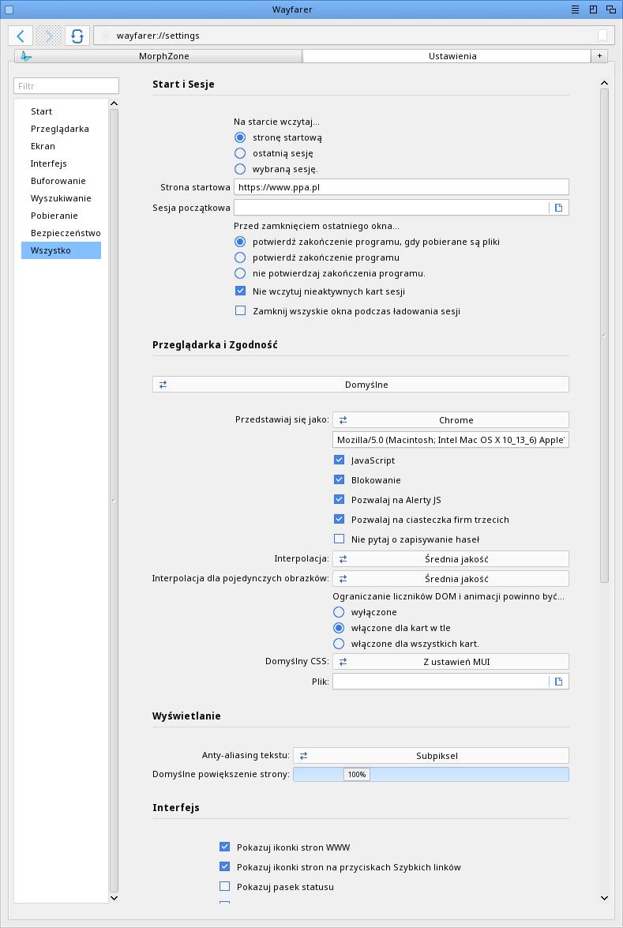Switch to the Ustawienia tab
Viewport: 623px width, 928px height.
point(447,55)
